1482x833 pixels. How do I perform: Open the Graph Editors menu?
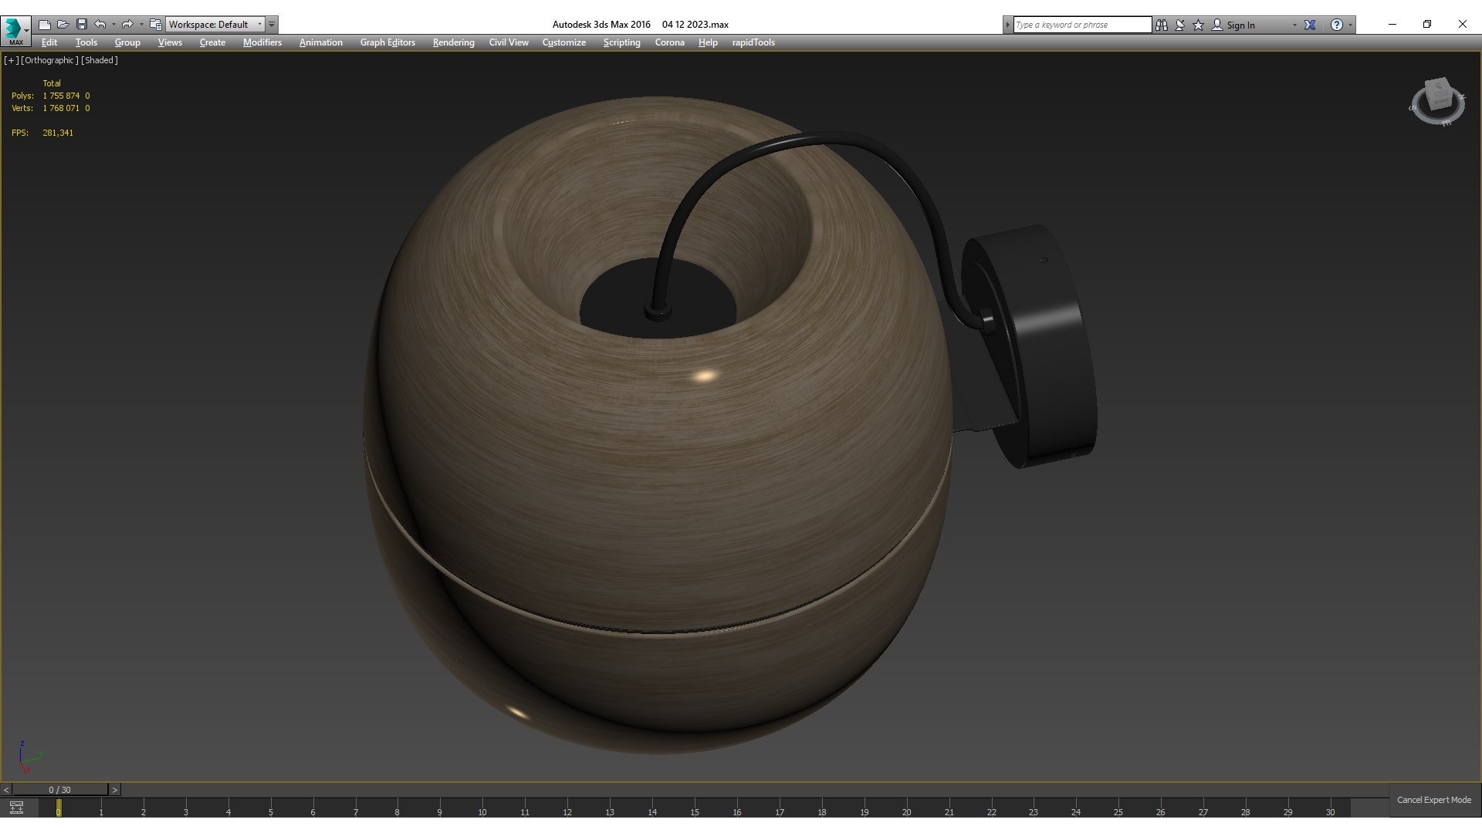pos(387,42)
